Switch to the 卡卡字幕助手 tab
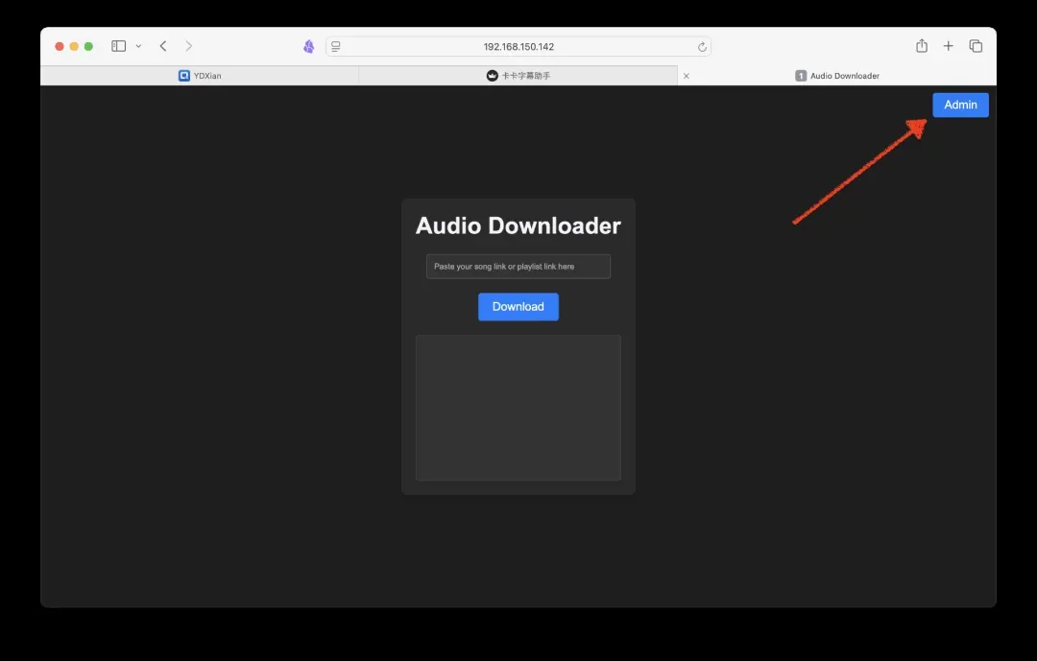Viewport: 1037px width, 661px height. click(x=518, y=76)
